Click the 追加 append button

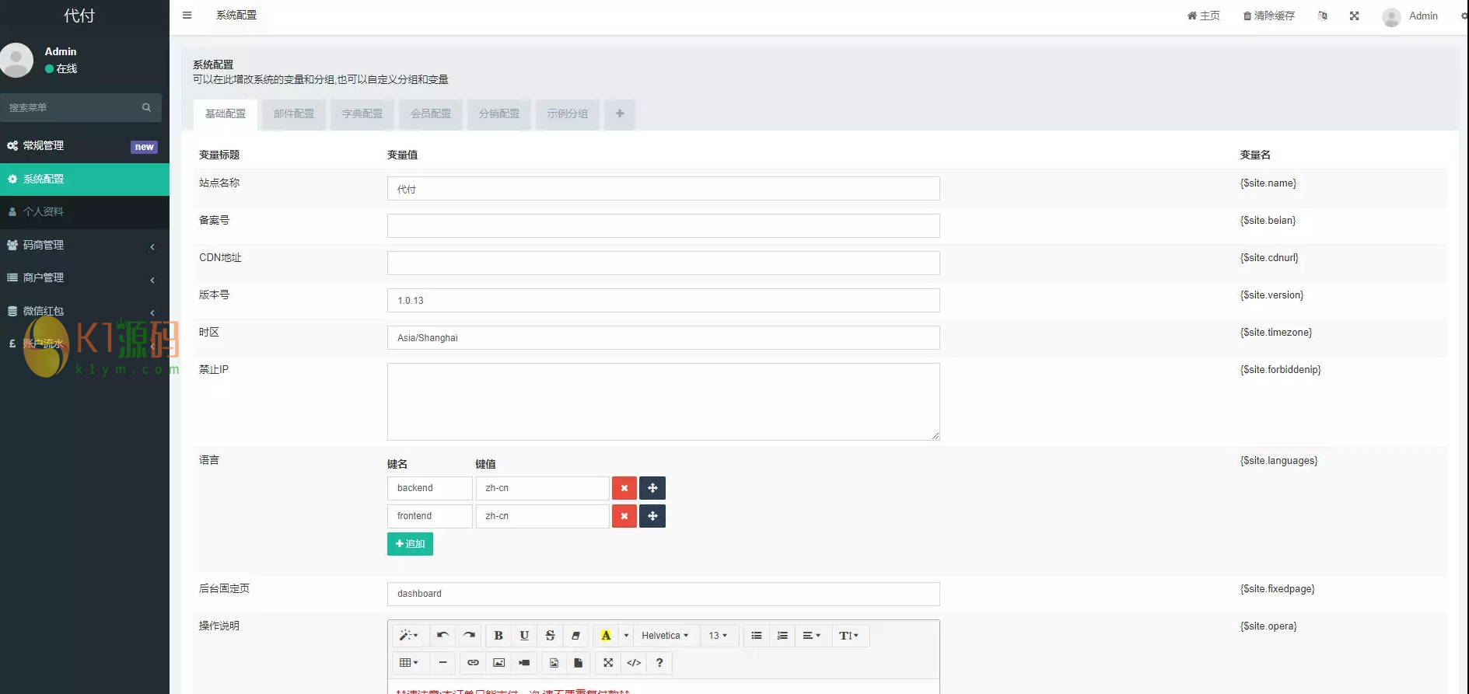click(410, 544)
